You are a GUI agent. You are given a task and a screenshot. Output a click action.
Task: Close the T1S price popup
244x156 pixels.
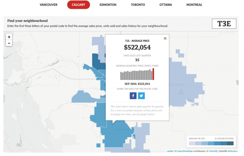coord(165,38)
